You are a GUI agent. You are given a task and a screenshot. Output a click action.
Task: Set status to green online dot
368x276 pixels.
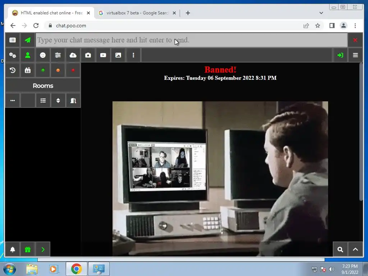click(43, 70)
